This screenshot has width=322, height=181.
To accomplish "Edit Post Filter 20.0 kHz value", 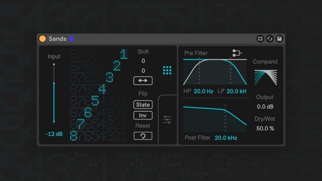I will (226, 138).
